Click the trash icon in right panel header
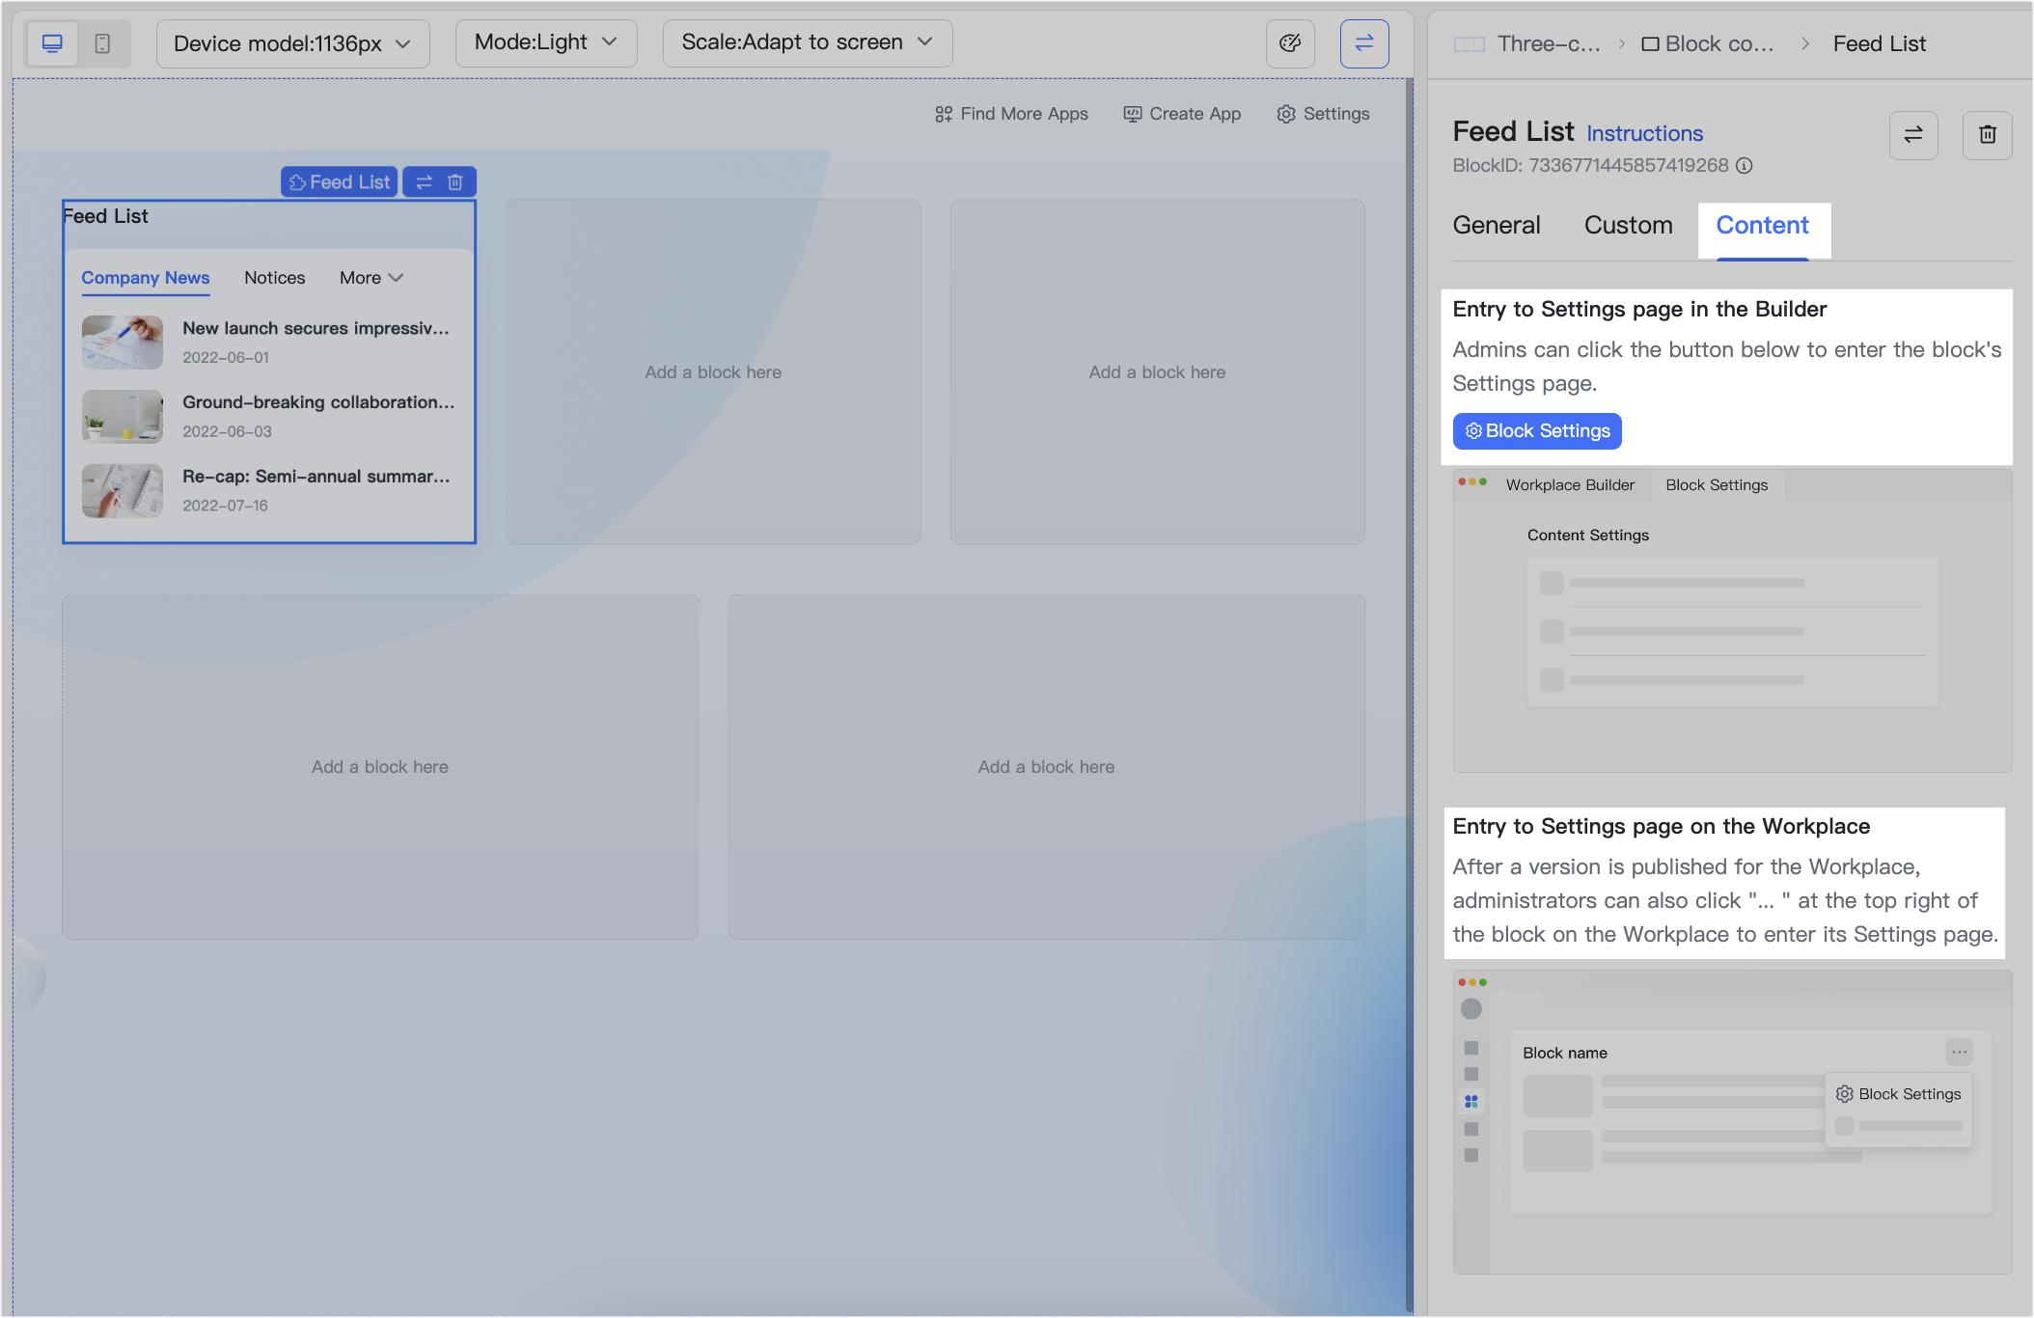 click(x=1988, y=135)
